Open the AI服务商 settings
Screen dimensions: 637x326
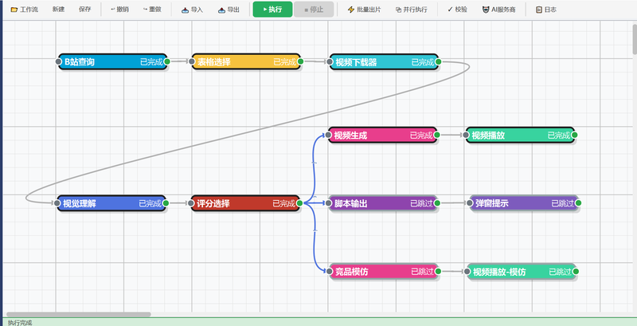click(498, 10)
